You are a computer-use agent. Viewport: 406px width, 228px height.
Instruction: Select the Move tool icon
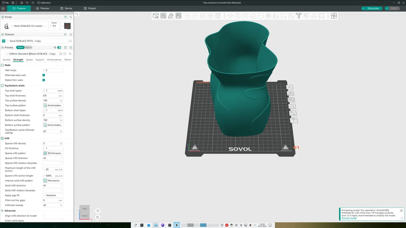[x=230, y=16]
